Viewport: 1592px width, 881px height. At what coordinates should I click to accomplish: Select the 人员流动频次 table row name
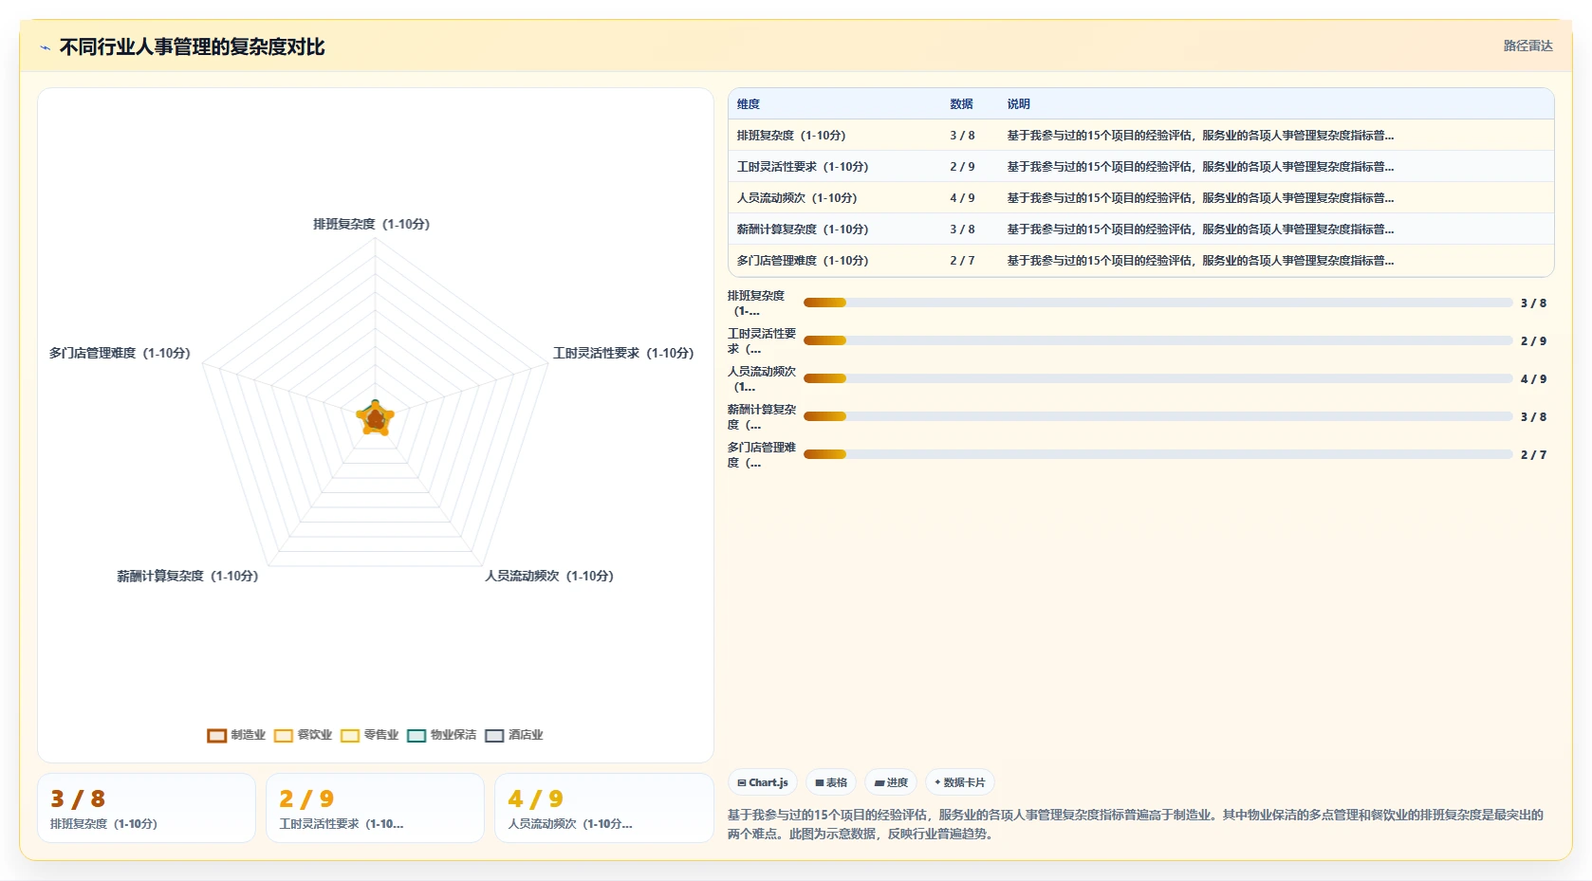click(797, 198)
